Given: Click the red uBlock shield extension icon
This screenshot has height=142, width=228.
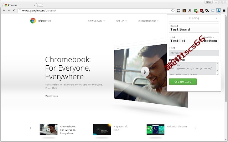Looking at the screenshot, I should click(x=202, y=11).
